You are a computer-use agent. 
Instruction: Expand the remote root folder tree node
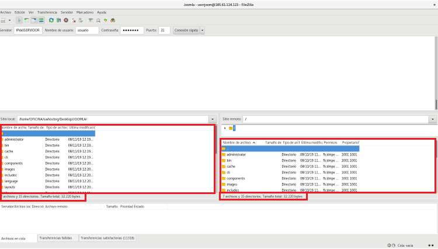225,128
